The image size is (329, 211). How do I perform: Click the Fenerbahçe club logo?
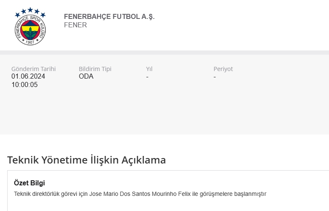(30, 26)
